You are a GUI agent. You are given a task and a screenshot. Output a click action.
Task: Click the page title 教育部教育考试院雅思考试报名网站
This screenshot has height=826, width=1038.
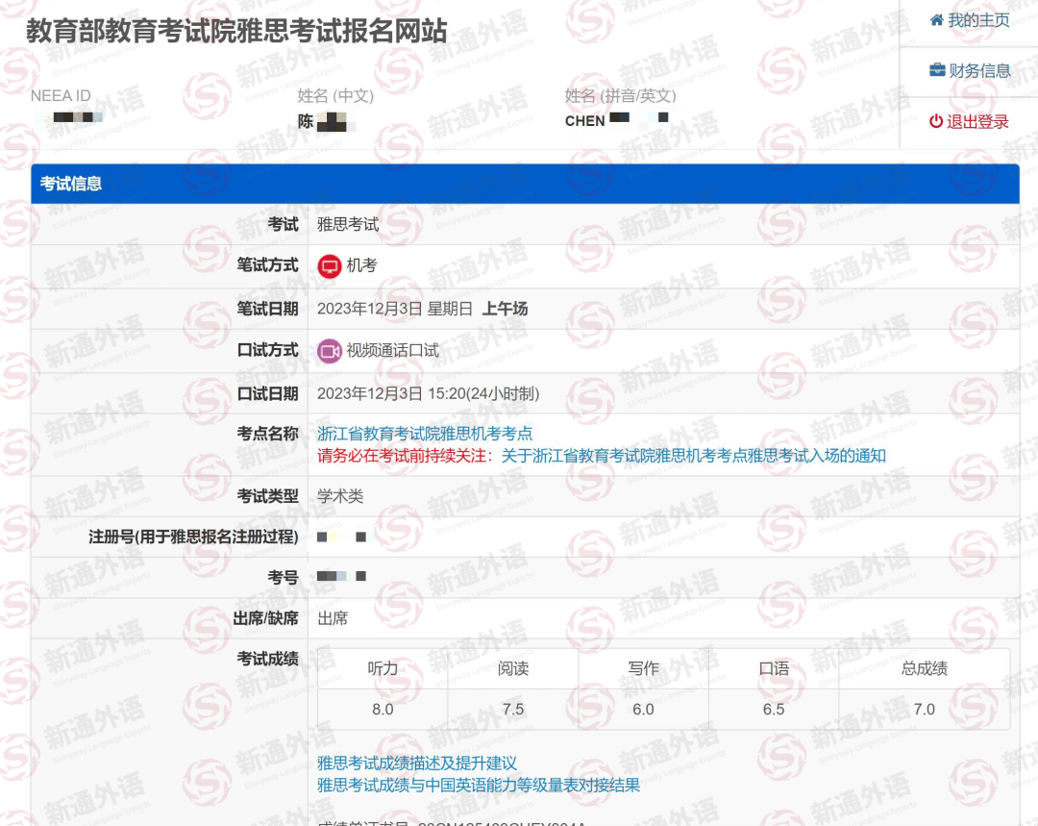[236, 31]
